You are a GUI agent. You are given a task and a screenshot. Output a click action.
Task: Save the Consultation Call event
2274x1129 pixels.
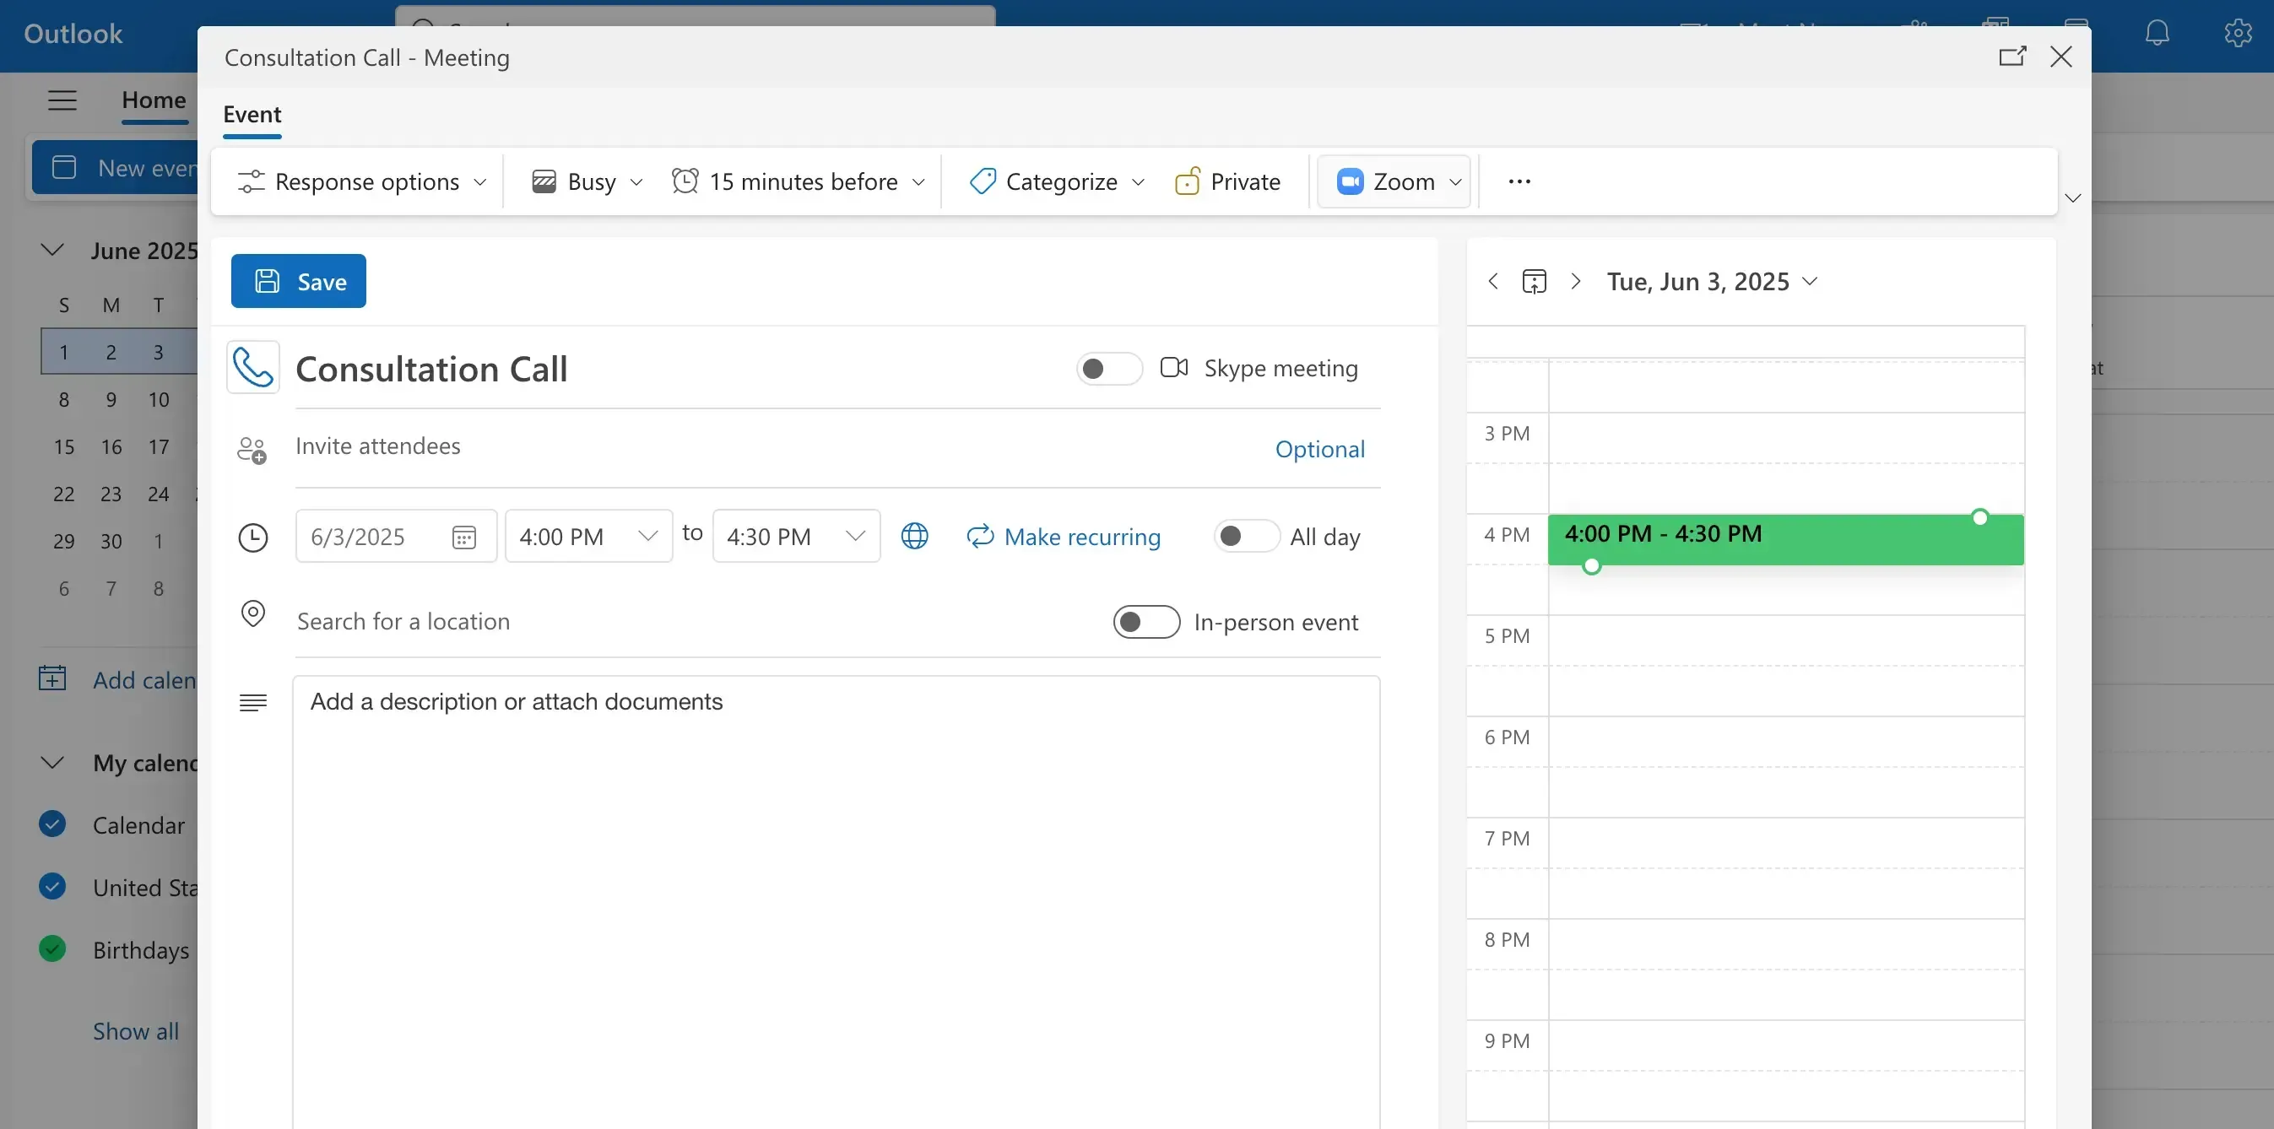pyautogui.click(x=298, y=281)
